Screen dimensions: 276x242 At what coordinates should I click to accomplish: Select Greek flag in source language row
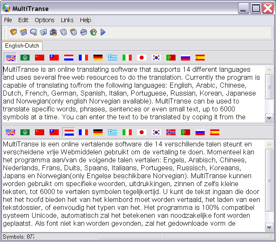(x=113, y=58)
